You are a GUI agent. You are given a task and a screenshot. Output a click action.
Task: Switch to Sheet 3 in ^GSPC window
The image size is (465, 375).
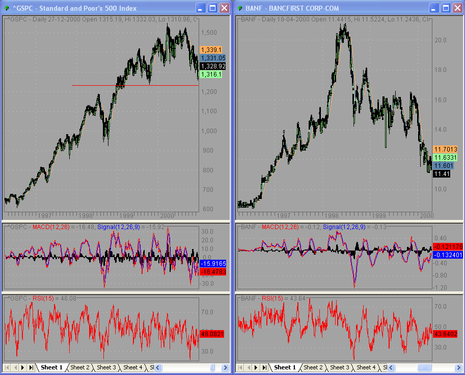[106, 367]
